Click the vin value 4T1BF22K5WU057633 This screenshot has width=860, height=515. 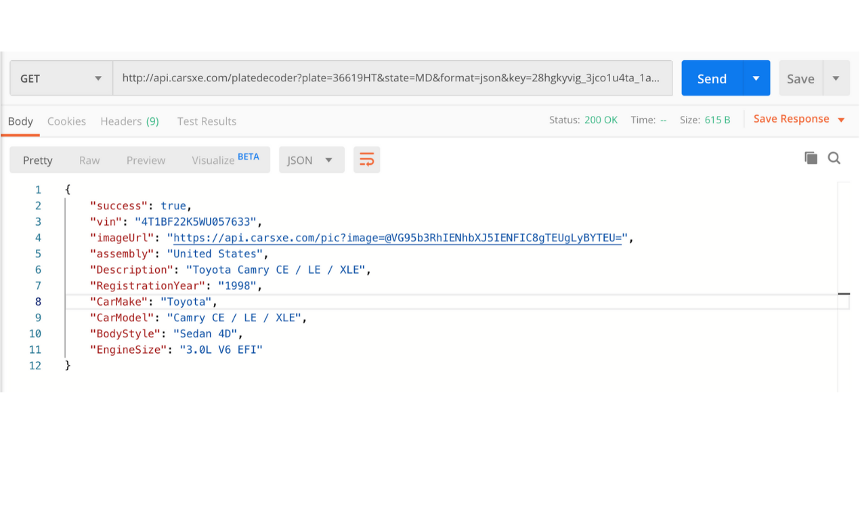tap(197, 222)
